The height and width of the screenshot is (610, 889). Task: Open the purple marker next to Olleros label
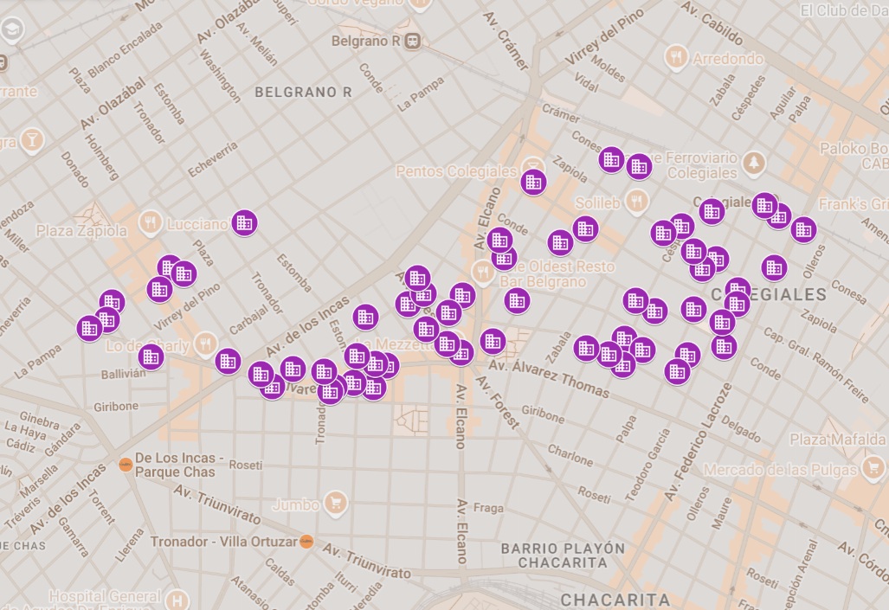pos(803,229)
